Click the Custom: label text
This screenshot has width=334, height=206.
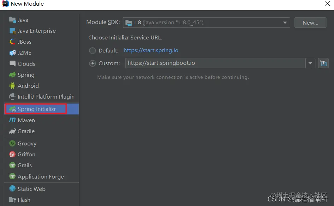click(109, 63)
